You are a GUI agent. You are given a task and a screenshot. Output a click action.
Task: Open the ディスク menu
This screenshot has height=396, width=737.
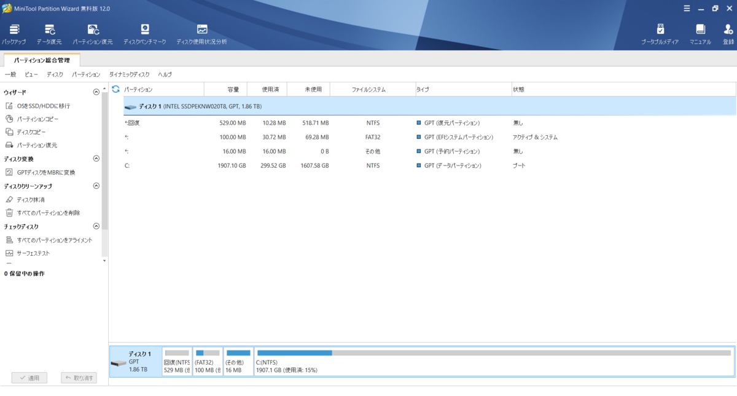55,74
